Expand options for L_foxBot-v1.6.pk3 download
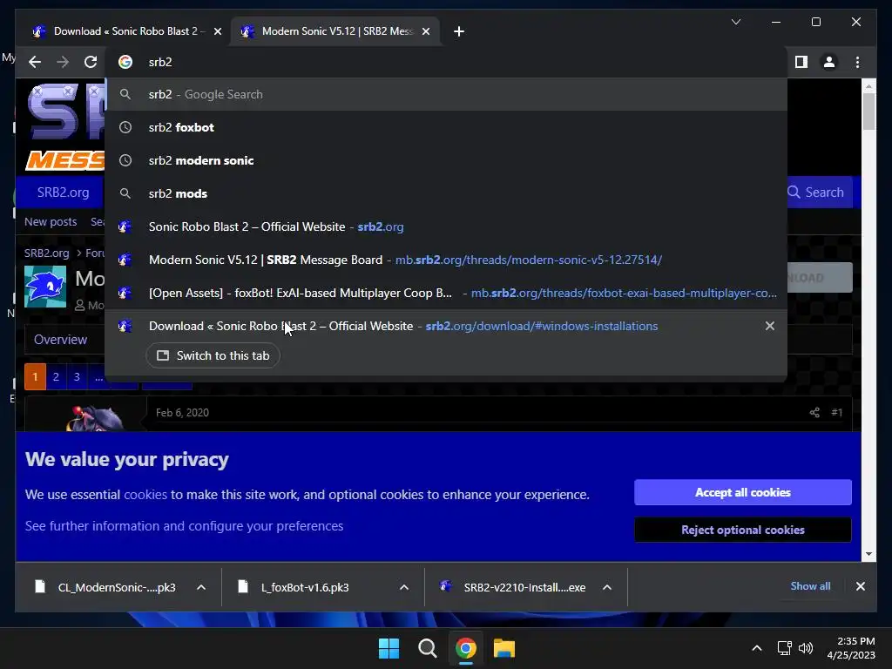 tap(404, 587)
